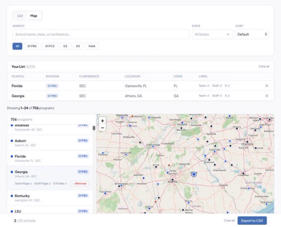Filter by NAIA division
Image resolution: width=281 pixels, height=227 pixels.
[92, 46]
